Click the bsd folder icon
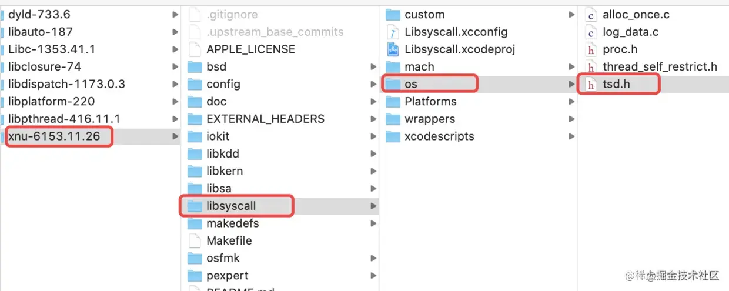The height and width of the screenshot is (291, 729). click(195, 67)
